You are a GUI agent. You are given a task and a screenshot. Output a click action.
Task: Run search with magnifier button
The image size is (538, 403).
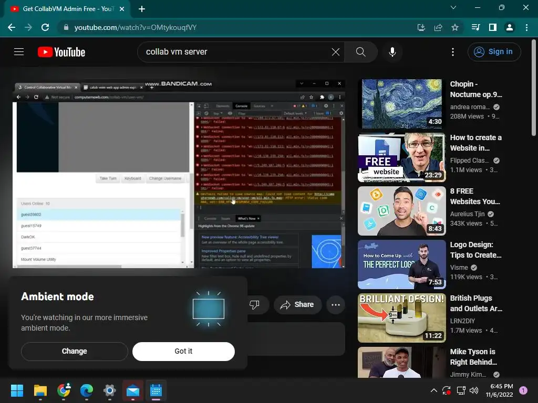[x=360, y=52]
